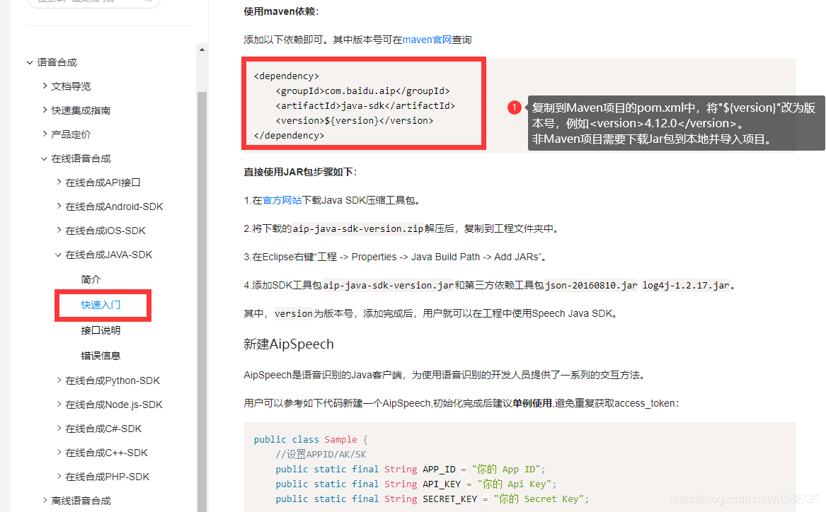
Task: Select 在线合成JAVA-SDK in the sidebar
Action: click(108, 255)
